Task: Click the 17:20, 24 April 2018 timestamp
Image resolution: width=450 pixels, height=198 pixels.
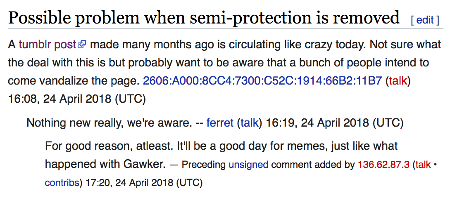Action: point(144,183)
